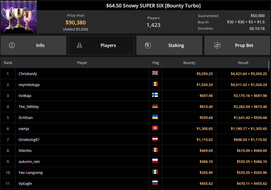Screen dimensions: 271x190
Task: Click the players list vertical scrollbar
Action: click(269, 66)
